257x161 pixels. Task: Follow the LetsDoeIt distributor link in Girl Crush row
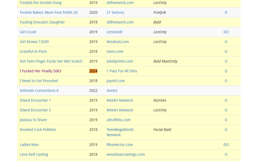114,32
